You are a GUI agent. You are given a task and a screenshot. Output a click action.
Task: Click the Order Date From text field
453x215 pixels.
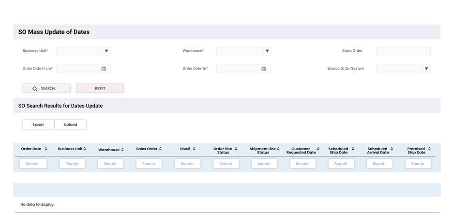pyautogui.click(x=84, y=69)
